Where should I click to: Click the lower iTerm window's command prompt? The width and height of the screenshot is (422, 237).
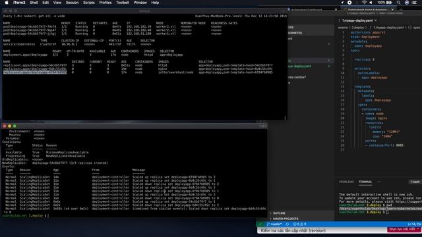pos(26,215)
